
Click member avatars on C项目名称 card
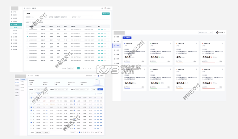[179, 57]
